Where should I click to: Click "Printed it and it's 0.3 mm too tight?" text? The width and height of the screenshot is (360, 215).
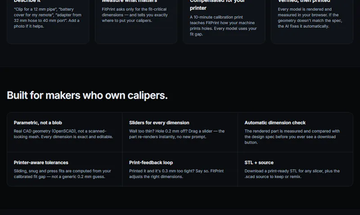(176, 174)
